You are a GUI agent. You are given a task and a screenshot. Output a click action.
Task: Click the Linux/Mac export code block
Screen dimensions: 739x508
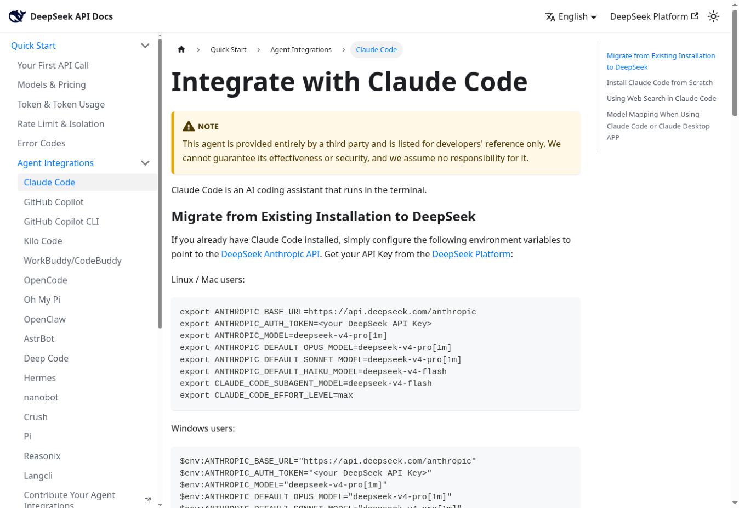click(x=376, y=354)
